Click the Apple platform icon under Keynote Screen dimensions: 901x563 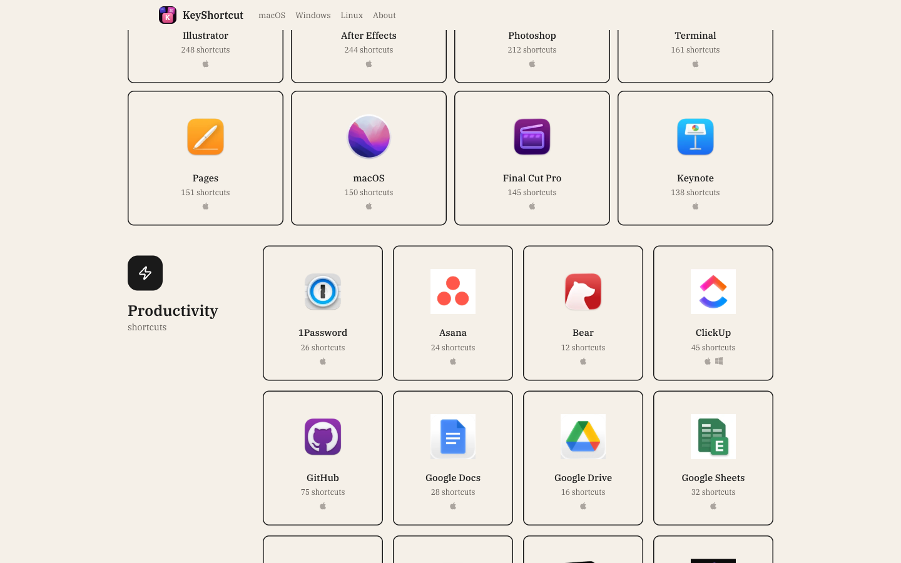point(695,206)
